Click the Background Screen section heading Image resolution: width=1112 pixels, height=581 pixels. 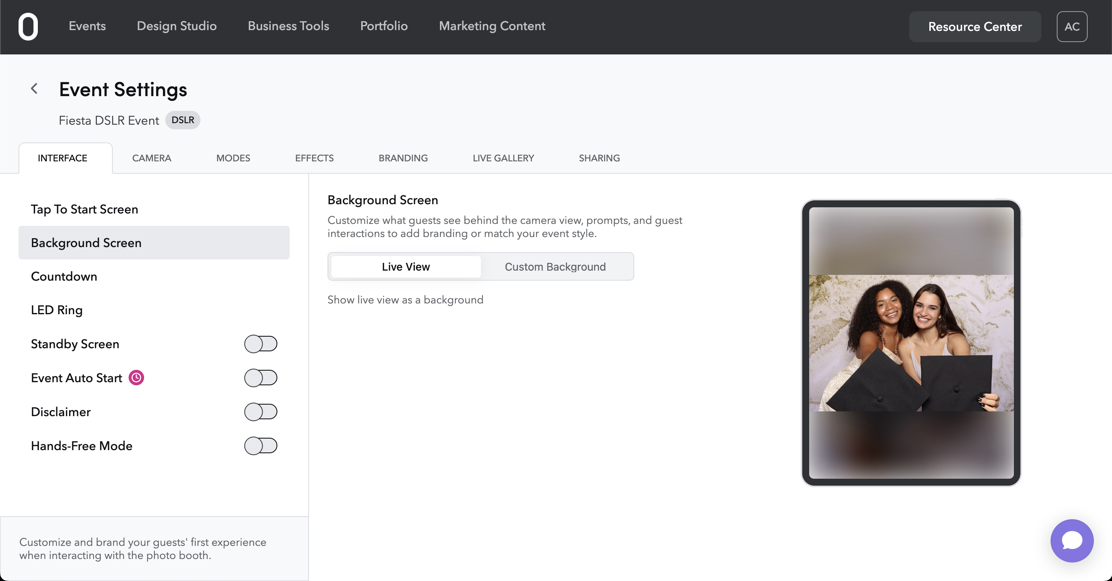[x=382, y=200]
